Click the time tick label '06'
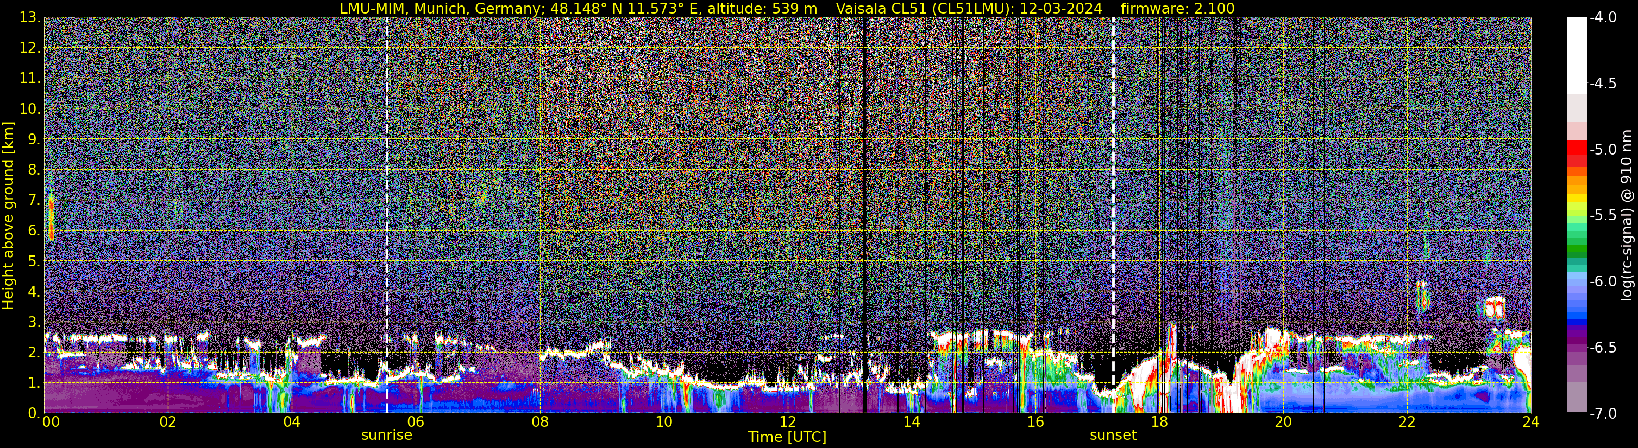 (415, 422)
